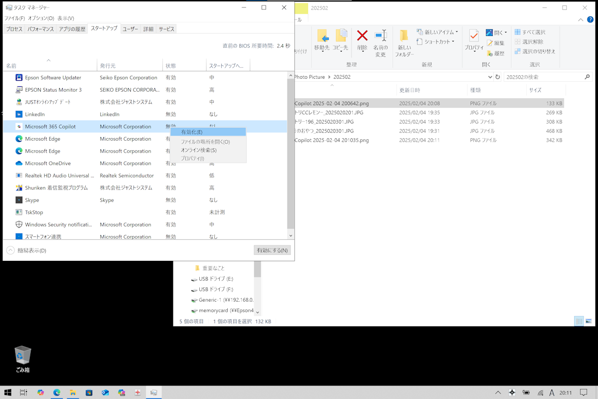Click the Shuriken 着信監視プログラム icon
This screenshot has height=399, width=598.
[19, 188]
